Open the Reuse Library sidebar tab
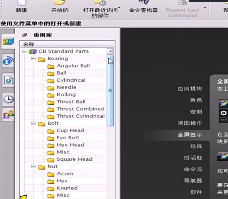This screenshot has height=199, width=228. 8,41
